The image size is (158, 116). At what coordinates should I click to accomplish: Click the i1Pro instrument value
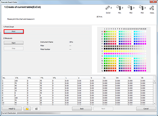coord(71,42)
